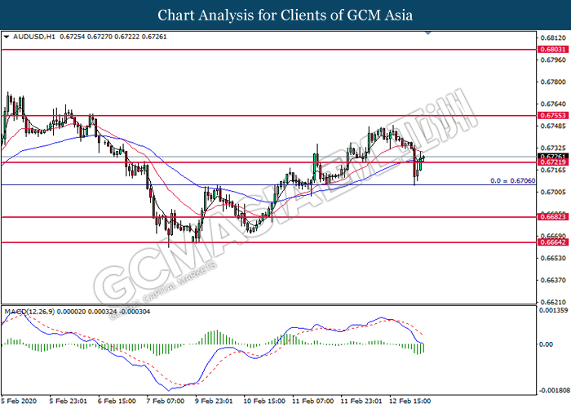This screenshot has width=571, height=408.
Task: Click the AUDUSD,H1 symbol label
Action: click(34, 37)
